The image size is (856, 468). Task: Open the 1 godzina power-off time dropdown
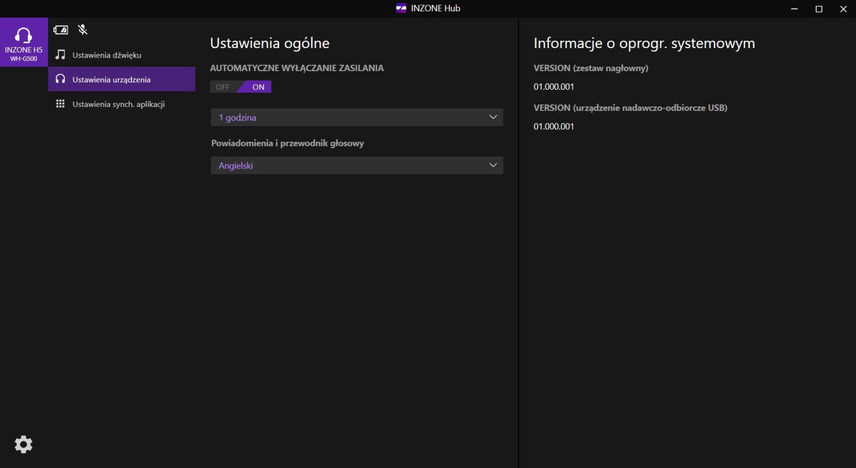[x=357, y=117]
